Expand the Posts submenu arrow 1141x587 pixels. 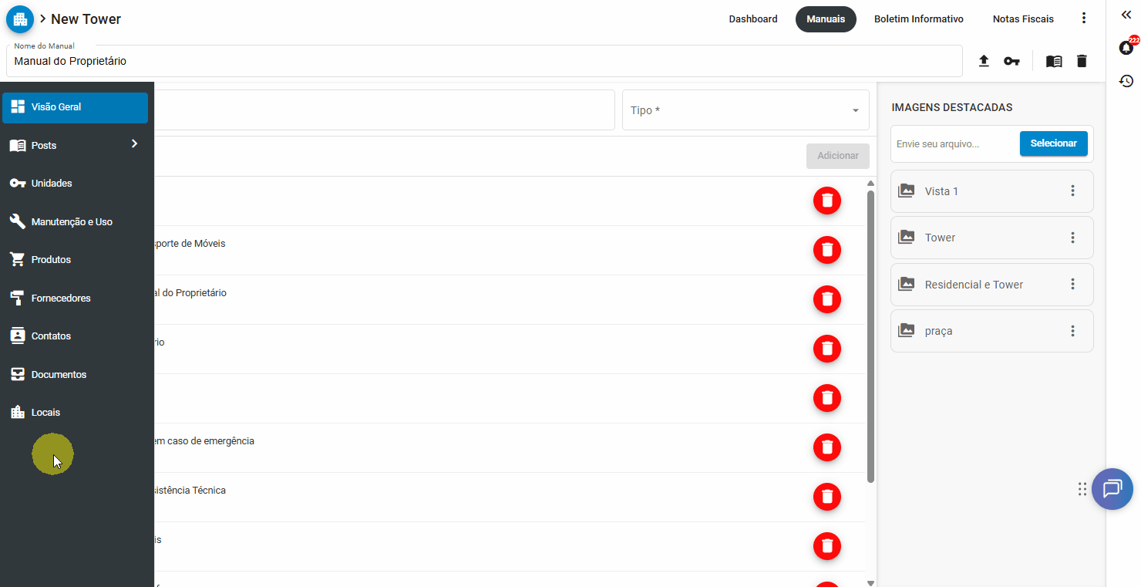pos(134,144)
